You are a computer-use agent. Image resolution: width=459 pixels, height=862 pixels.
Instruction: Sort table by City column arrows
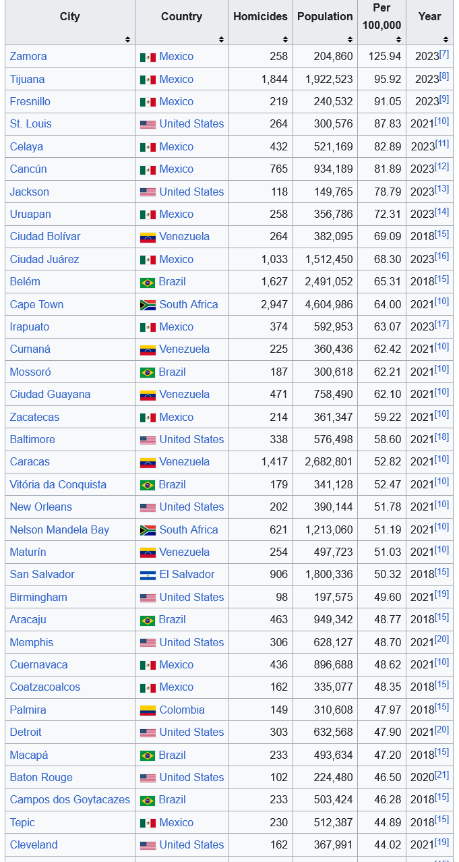coord(127,39)
